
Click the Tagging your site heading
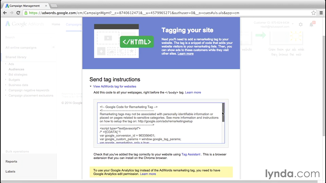pyautogui.click(x=187, y=30)
